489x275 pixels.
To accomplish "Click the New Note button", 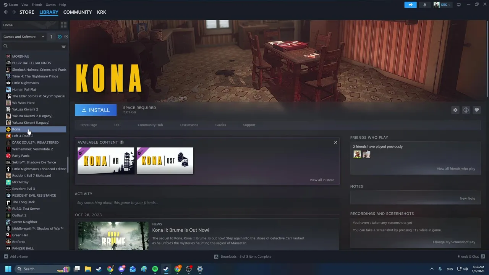I will click(467, 199).
